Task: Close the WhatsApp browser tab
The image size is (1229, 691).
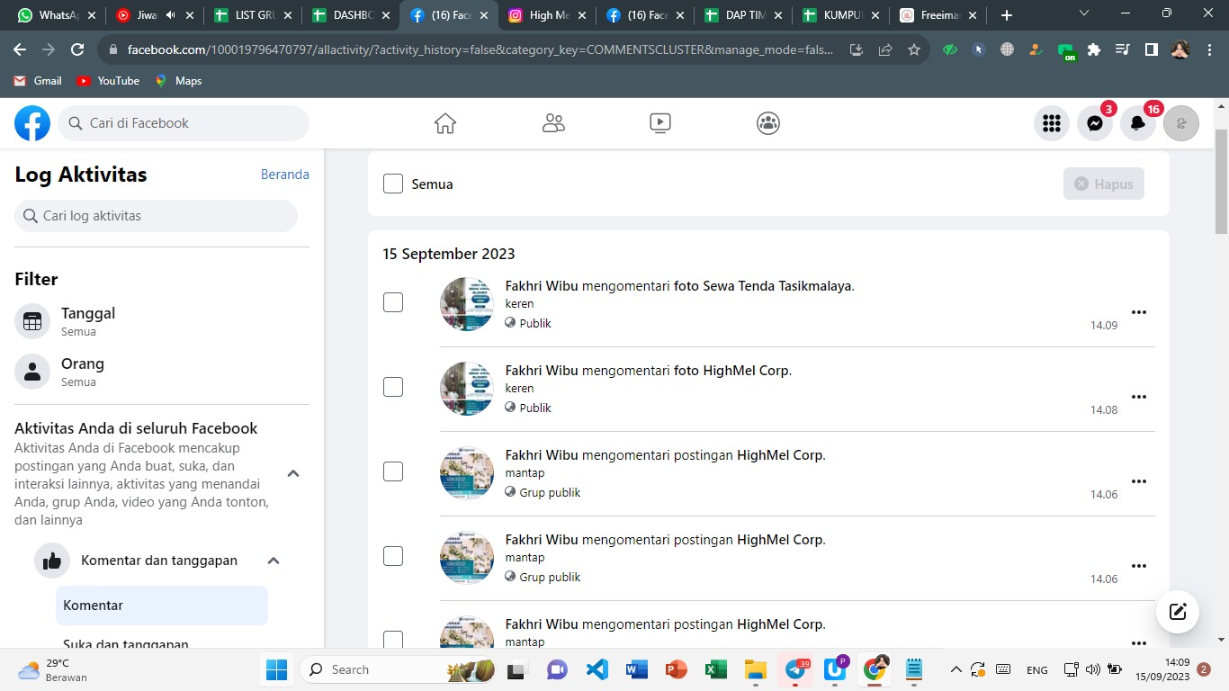Action: coord(91,15)
